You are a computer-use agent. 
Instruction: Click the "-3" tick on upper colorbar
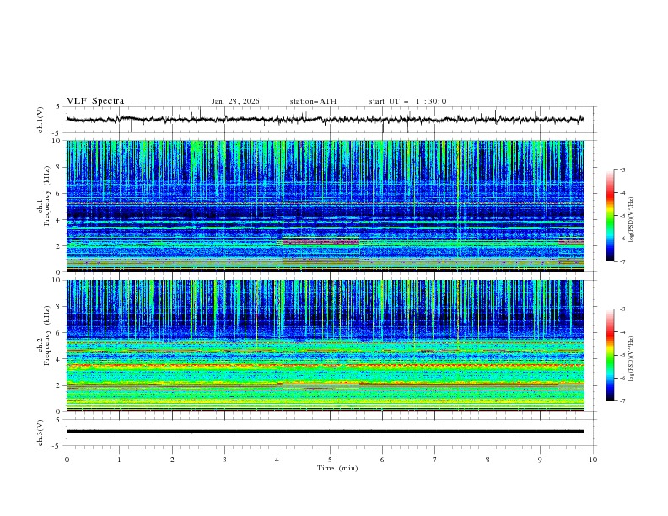(622, 169)
